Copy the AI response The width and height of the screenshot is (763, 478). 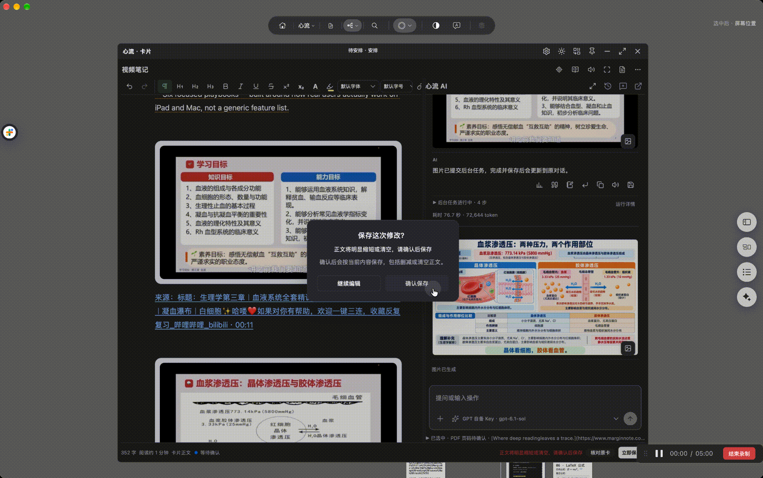click(x=600, y=185)
